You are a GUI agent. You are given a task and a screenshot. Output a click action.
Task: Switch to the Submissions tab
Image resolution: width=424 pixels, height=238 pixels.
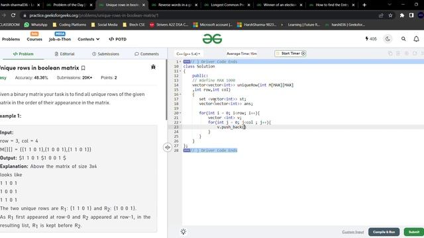click(x=105, y=54)
